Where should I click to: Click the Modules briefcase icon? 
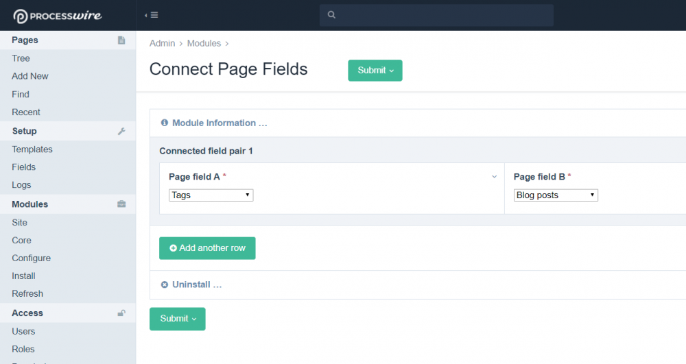click(121, 204)
